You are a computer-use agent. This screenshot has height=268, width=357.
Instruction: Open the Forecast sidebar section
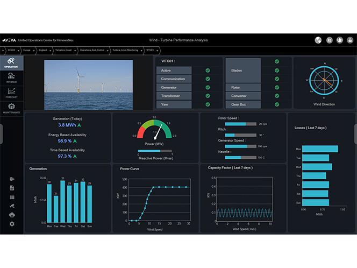pos(11,93)
